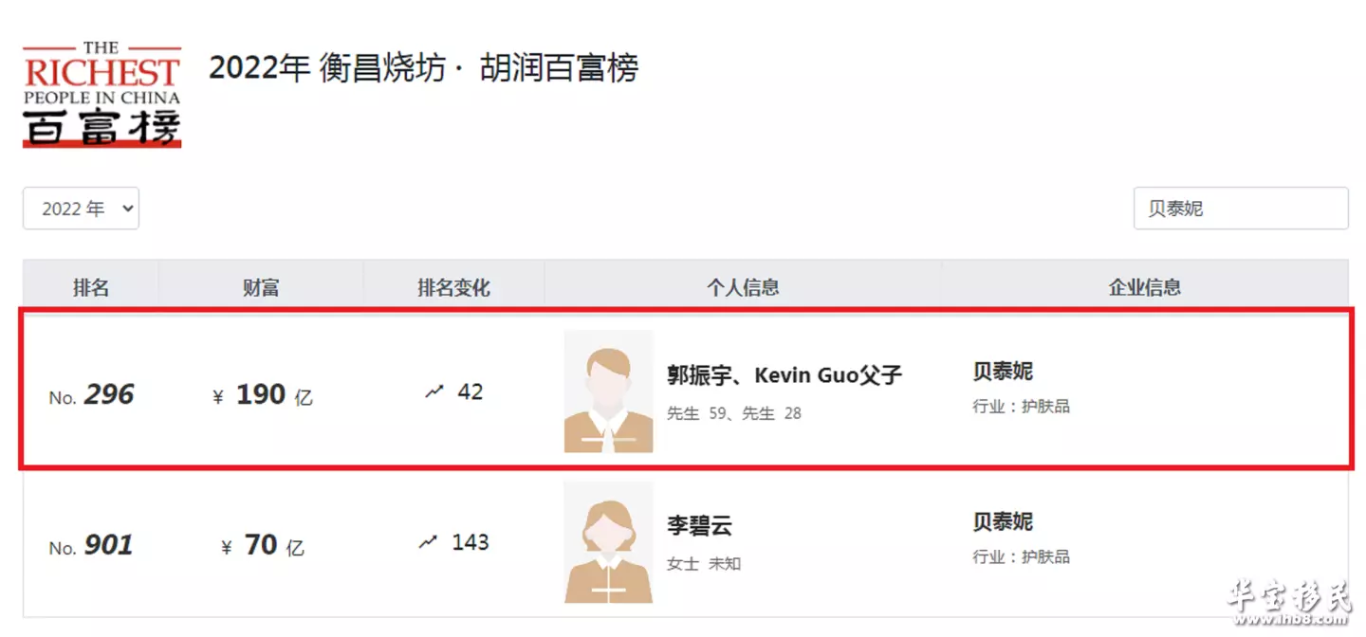Click the page title 2022年 衡昌烧坊·胡润百富榜
This screenshot has width=1366, height=637.
pos(424,68)
